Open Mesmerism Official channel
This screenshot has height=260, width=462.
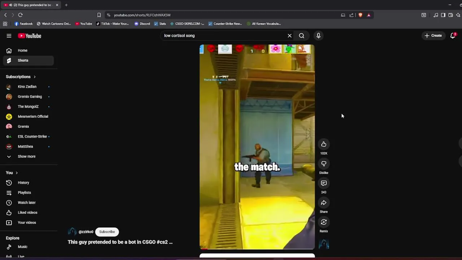(29, 117)
